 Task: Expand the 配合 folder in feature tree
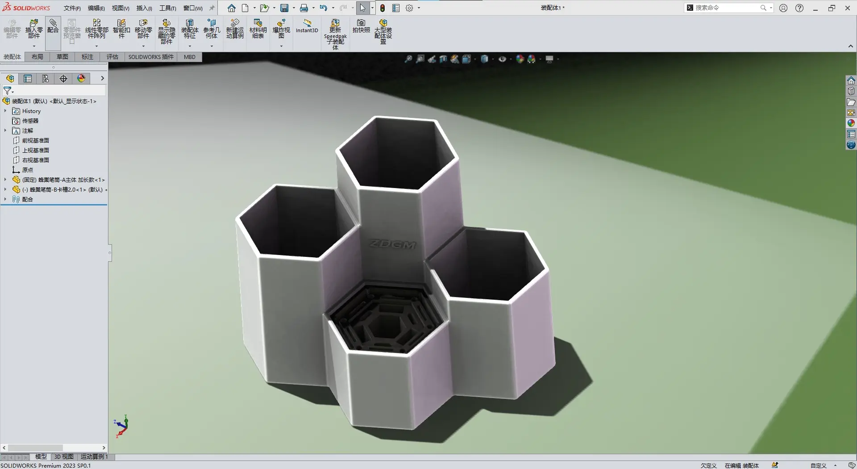pos(5,199)
